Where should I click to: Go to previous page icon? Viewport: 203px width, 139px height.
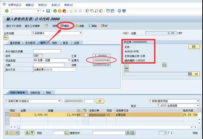(x=92, y=11)
